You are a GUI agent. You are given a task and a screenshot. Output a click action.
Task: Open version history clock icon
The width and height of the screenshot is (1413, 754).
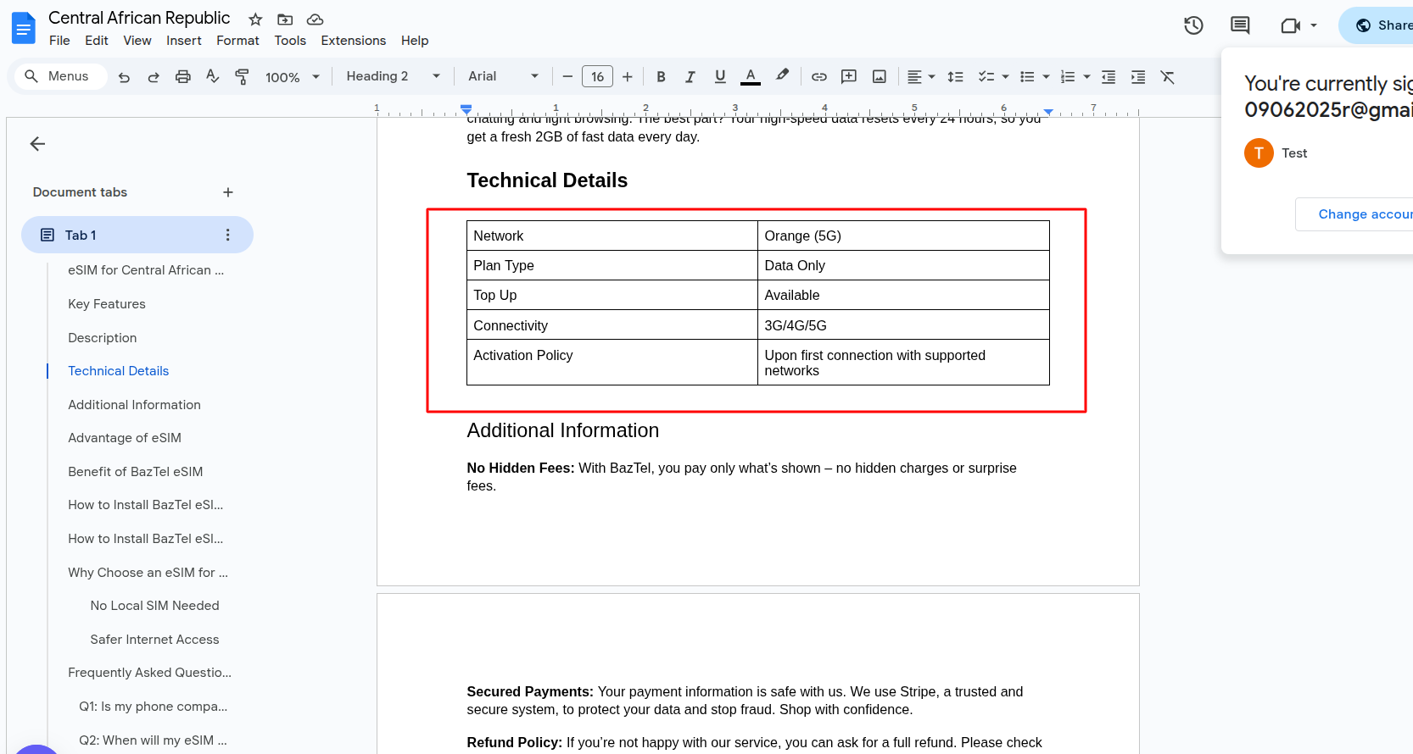point(1193,25)
